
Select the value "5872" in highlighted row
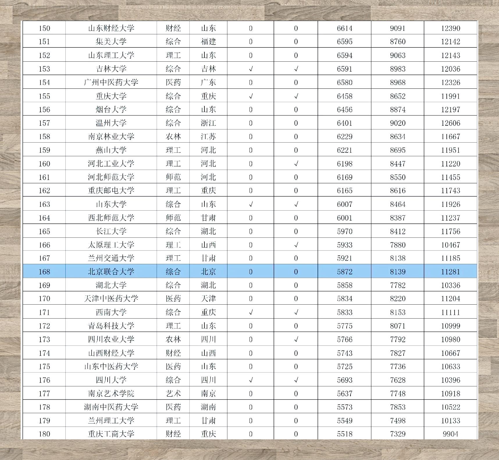(x=345, y=272)
